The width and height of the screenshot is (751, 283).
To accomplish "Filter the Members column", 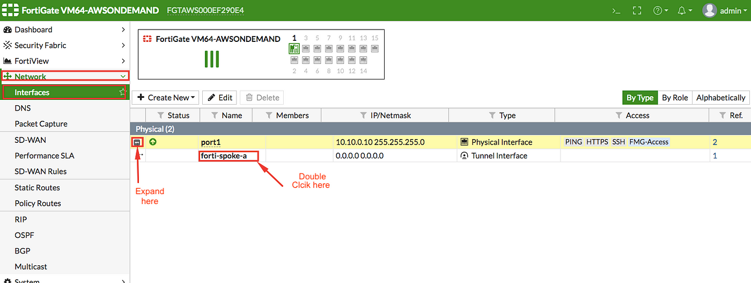I will coord(269,115).
